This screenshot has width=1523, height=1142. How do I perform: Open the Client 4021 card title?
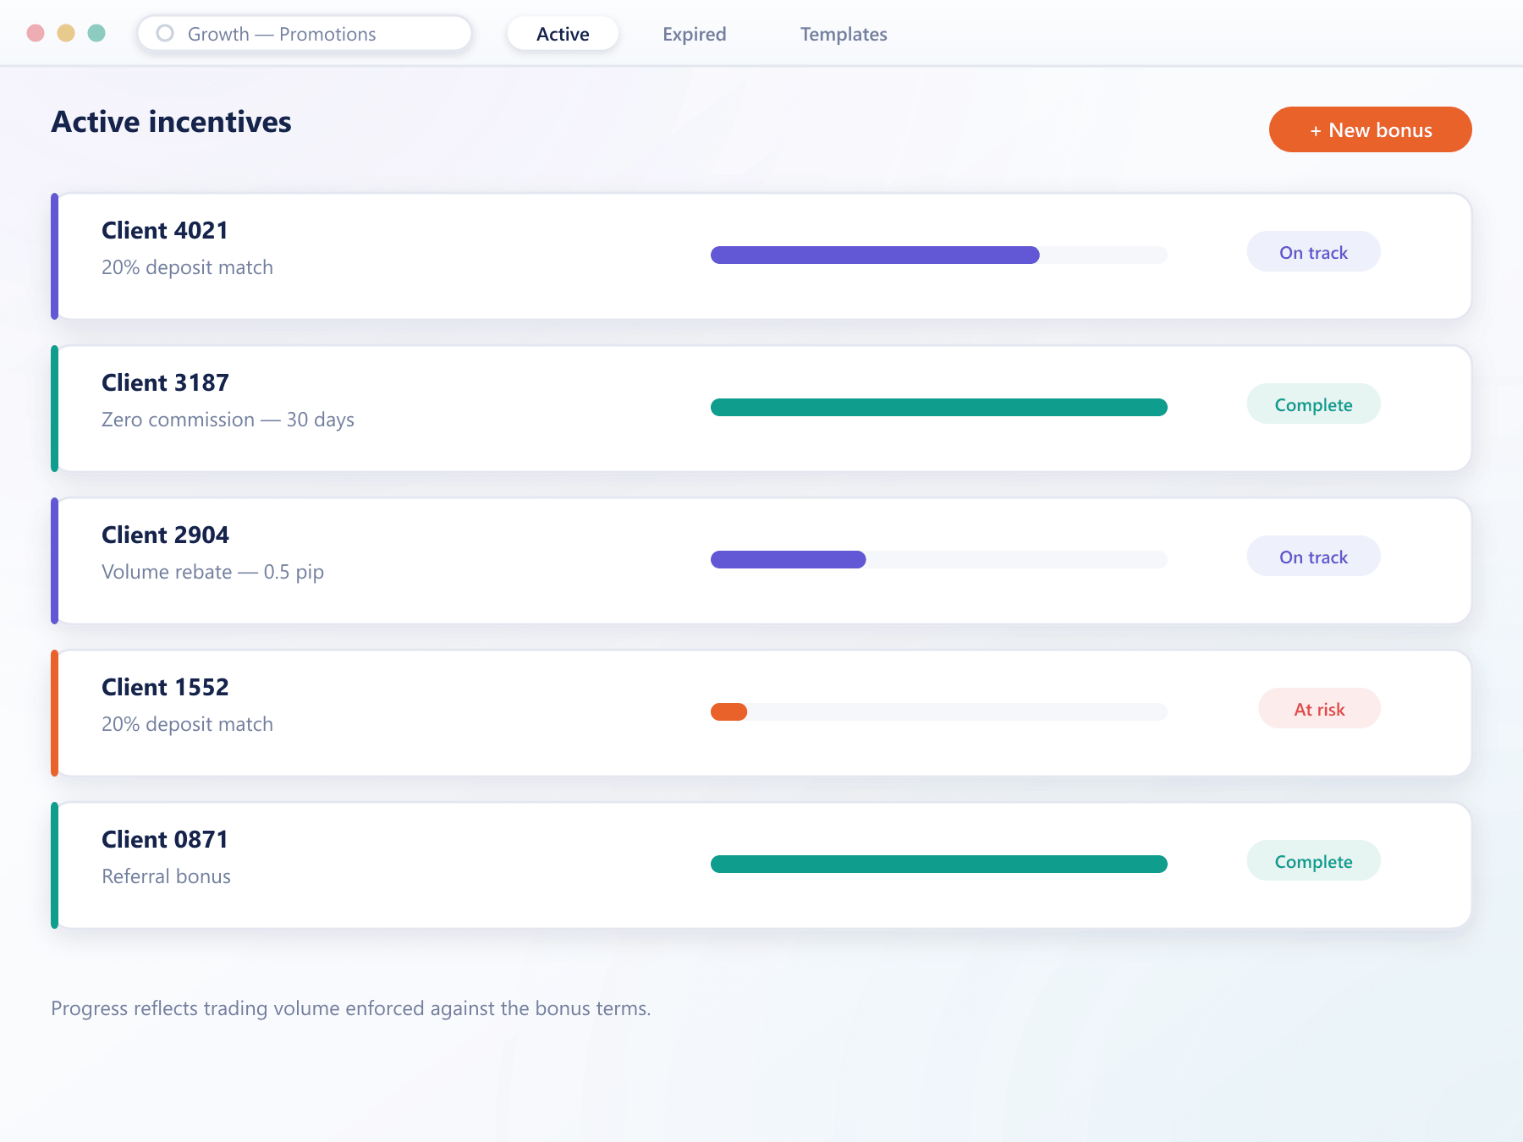pyautogui.click(x=165, y=230)
